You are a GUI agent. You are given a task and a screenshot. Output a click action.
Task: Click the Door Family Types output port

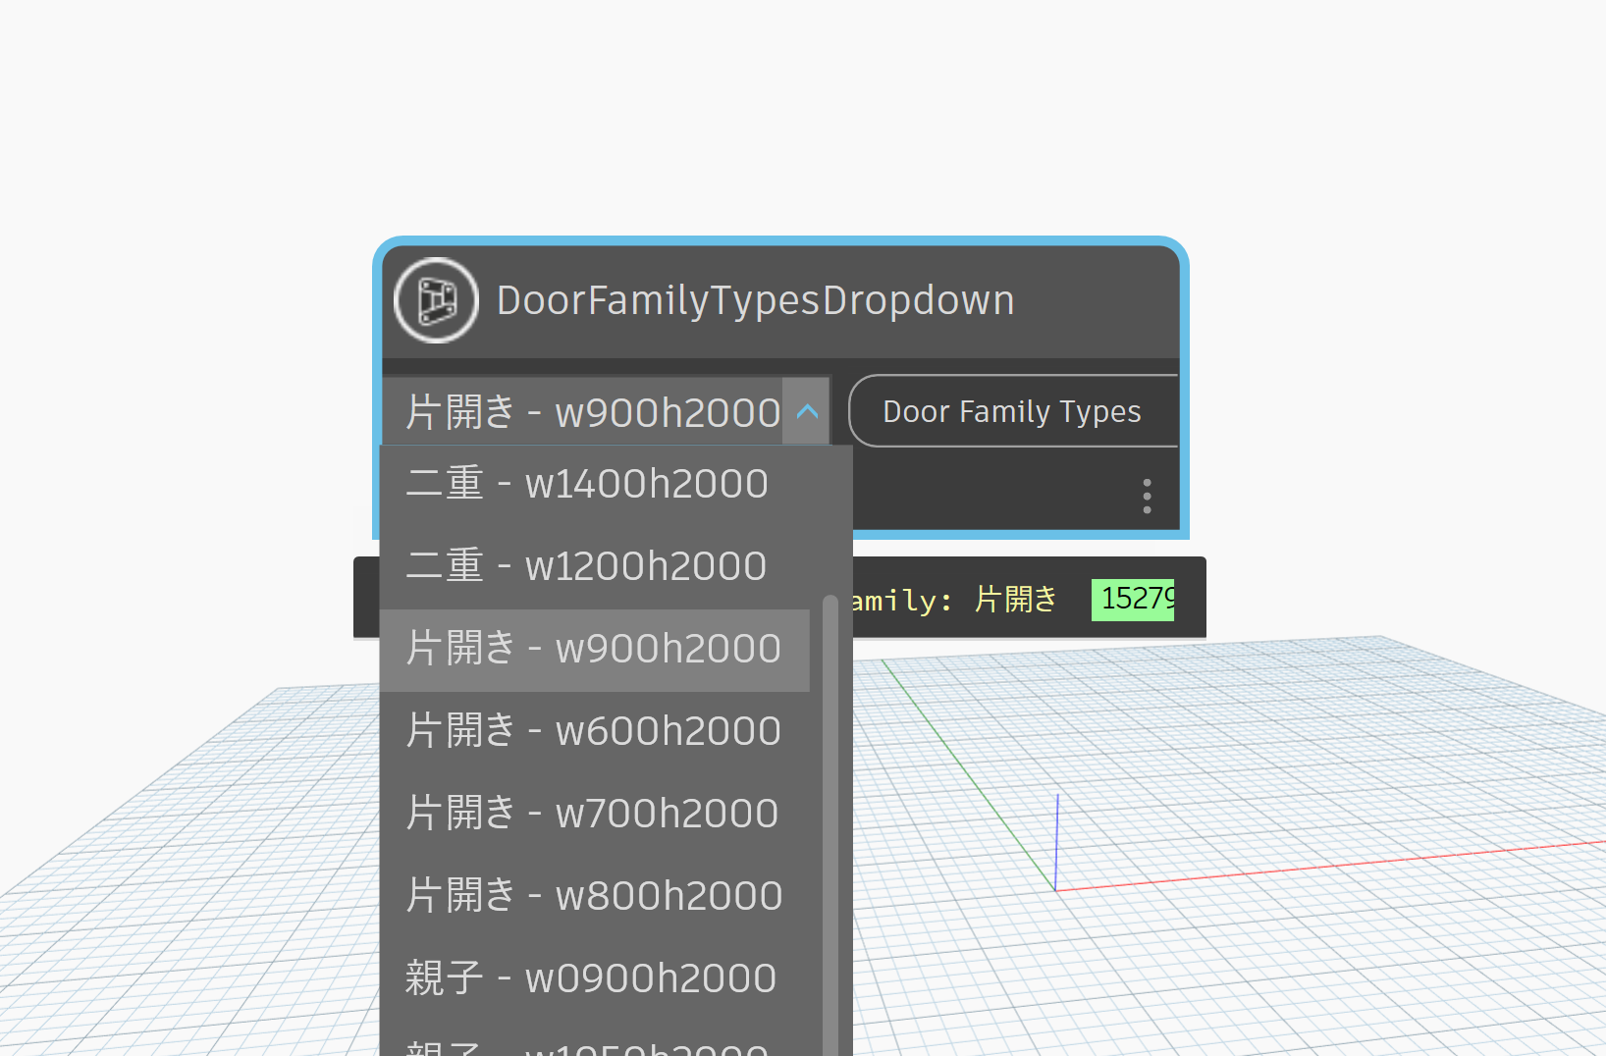pos(1012,411)
